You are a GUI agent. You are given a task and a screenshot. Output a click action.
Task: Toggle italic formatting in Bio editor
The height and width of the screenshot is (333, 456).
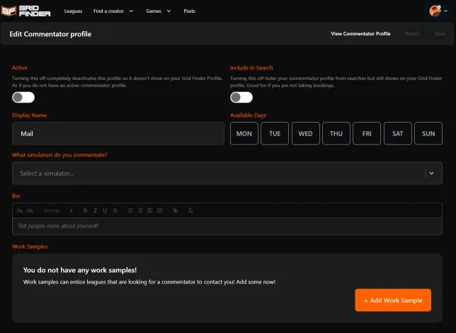click(95, 210)
